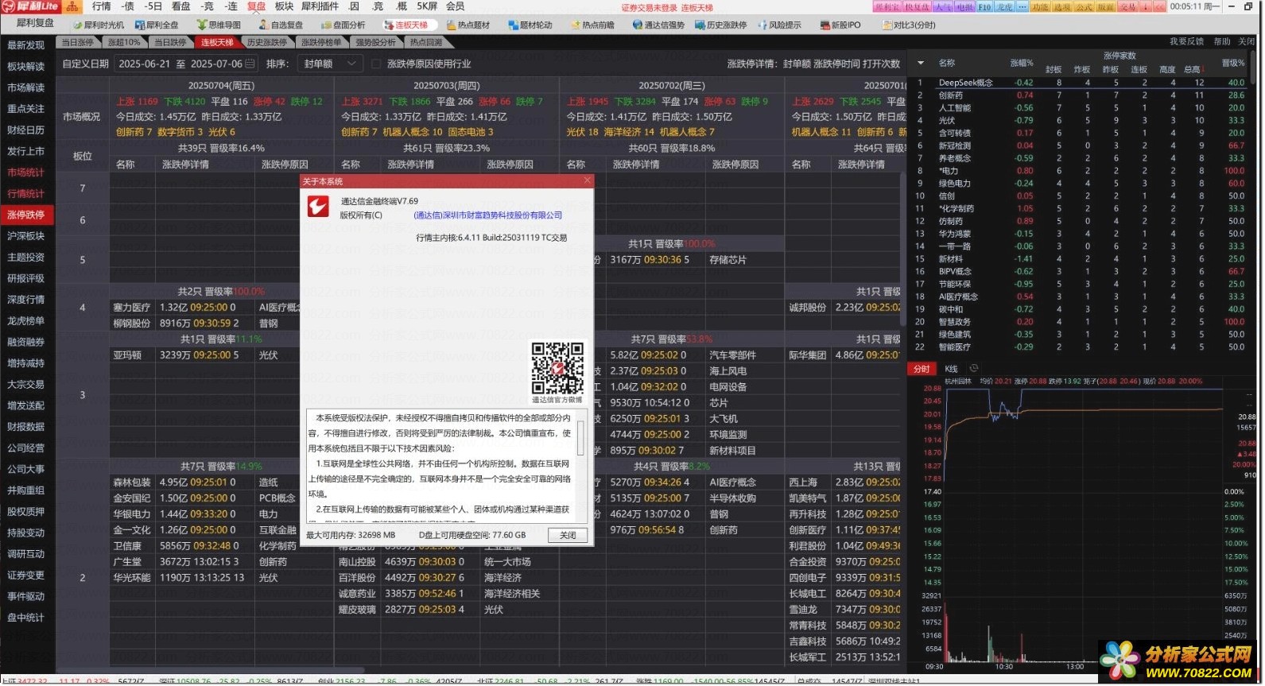Click the 通达信强势 toolbar icon

[x=658, y=25]
